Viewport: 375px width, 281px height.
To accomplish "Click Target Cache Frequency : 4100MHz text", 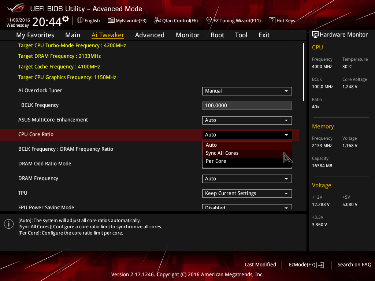I will point(59,67).
